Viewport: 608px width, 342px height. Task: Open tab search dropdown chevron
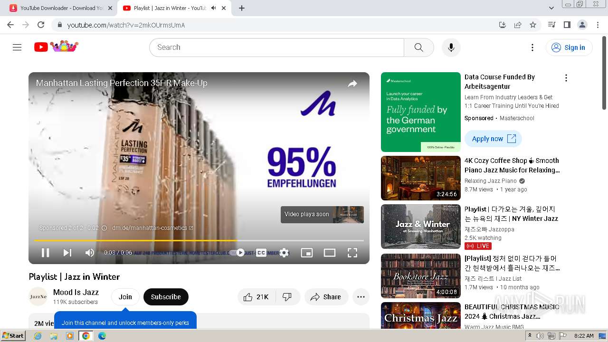point(551,8)
